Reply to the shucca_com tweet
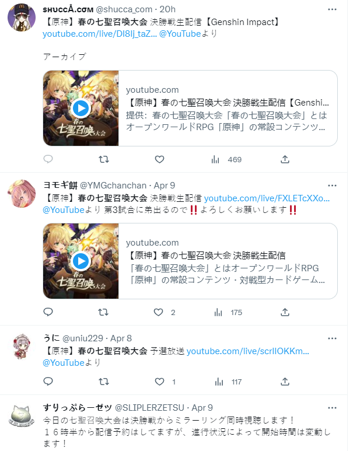Viewport: 353px width, 451px height. (x=48, y=159)
